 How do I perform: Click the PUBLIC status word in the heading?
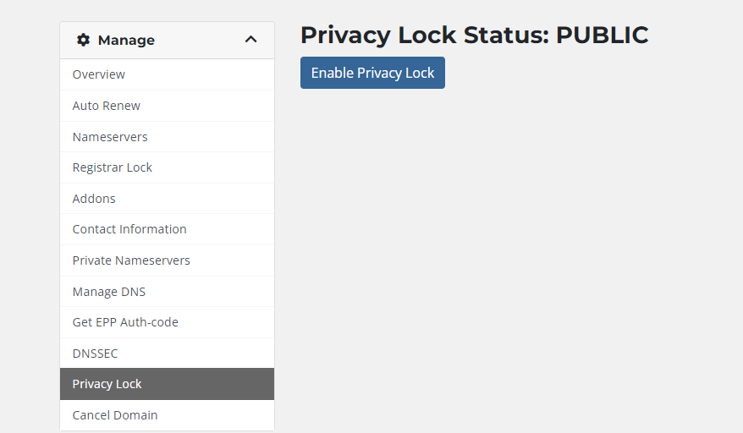[602, 35]
